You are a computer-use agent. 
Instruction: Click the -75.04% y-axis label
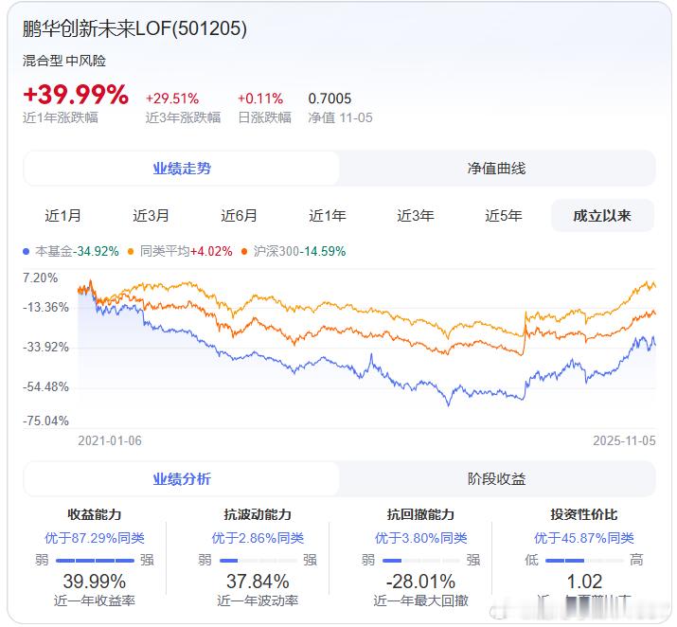tap(45, 421)
